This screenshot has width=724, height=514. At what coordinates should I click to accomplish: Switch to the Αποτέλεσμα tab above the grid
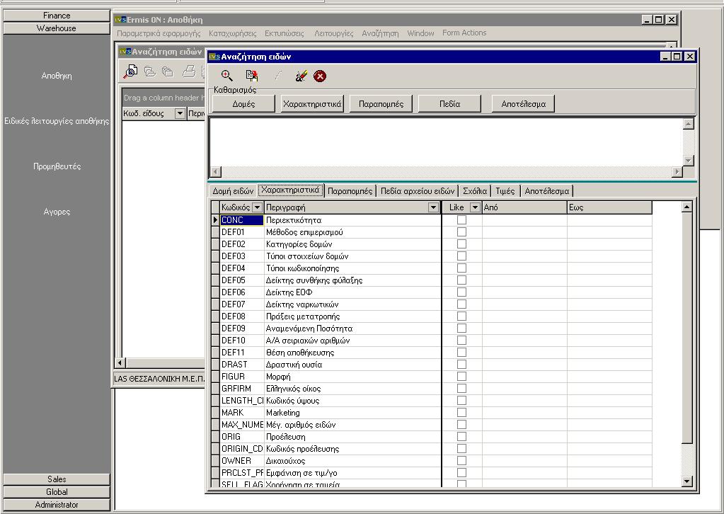[x=546, y=190]
